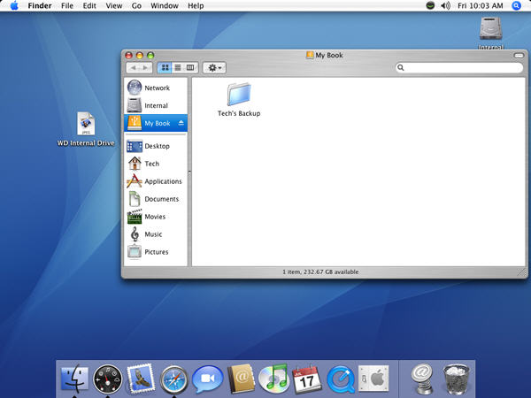The width and height of the screenshot is (531, 398).
Task: Select the Tech's Backup folder
Action: pos(239,100)
